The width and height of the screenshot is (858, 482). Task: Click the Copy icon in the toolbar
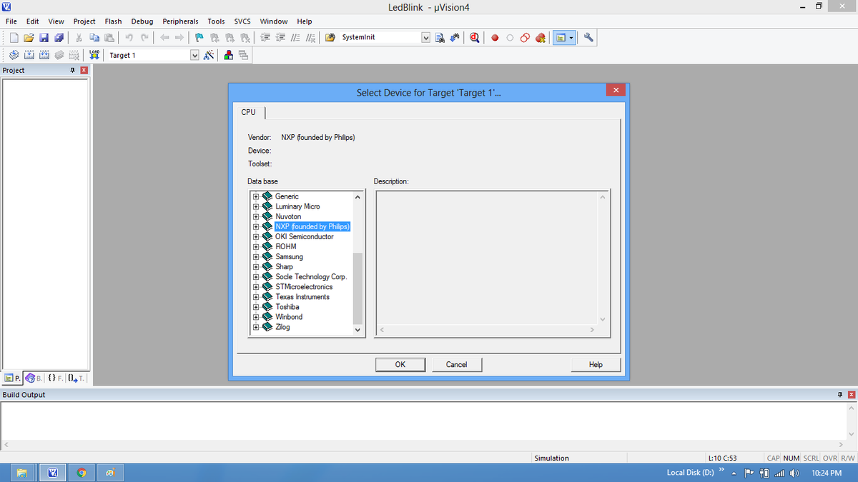(x=95, y=37)
